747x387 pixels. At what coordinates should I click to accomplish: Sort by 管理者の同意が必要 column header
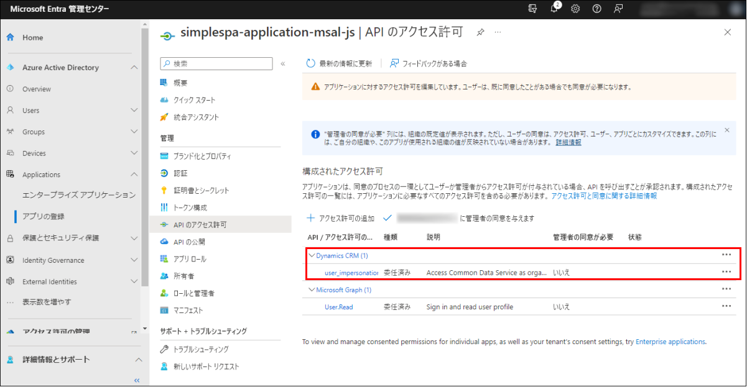click(x=583, y=237)
